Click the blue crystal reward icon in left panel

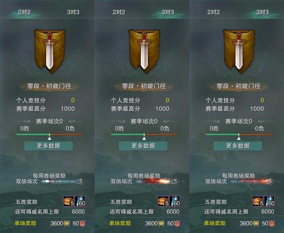(80, 201)
